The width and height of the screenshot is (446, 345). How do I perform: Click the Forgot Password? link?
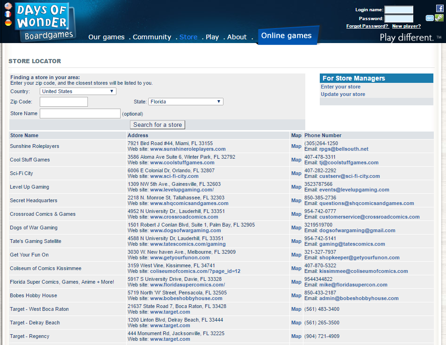tap(367, 26)
